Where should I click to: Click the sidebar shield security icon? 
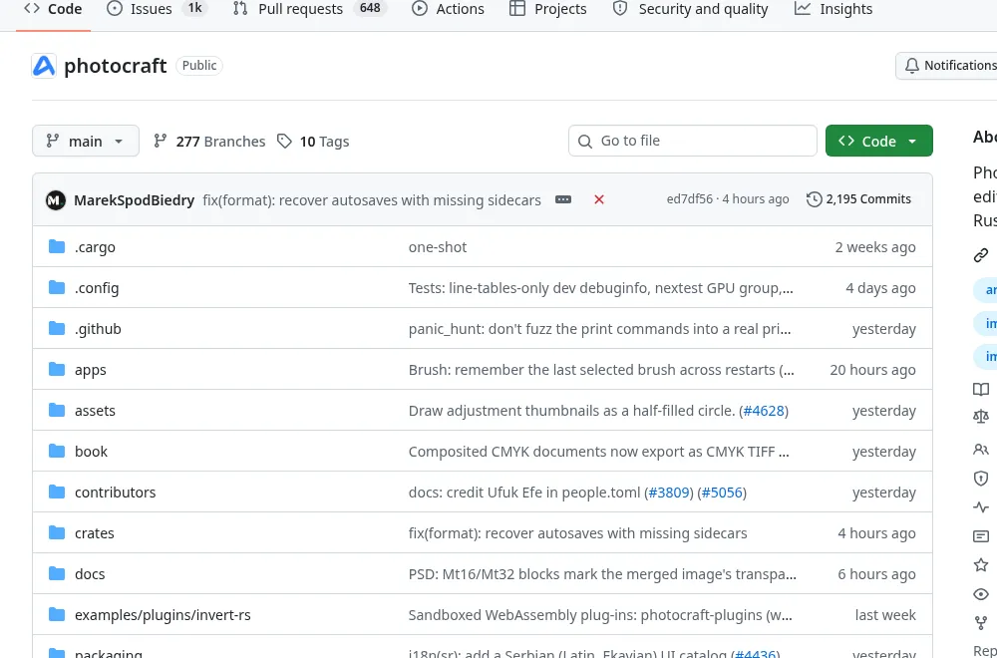[981, 479]
